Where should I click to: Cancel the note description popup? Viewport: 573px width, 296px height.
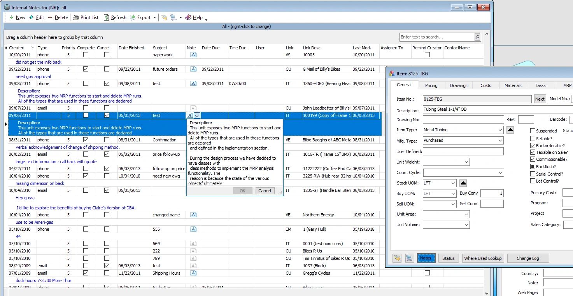[x=265, y=191]
